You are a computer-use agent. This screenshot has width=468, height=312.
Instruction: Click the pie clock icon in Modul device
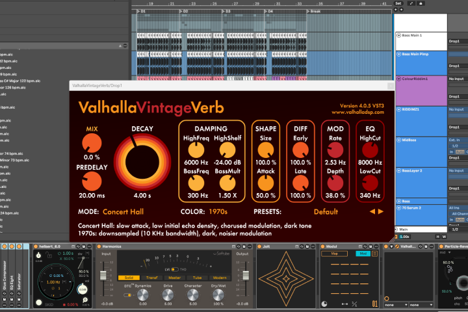pyautogui.click(x=324, y=304)
